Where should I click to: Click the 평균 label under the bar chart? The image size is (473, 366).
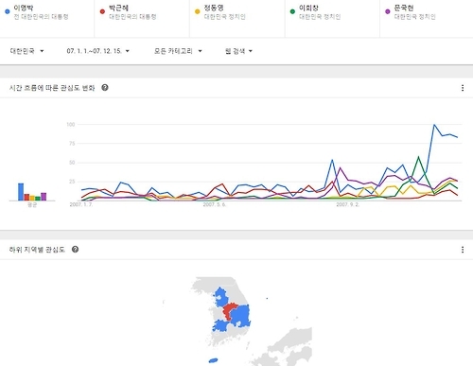click(32, 205)
